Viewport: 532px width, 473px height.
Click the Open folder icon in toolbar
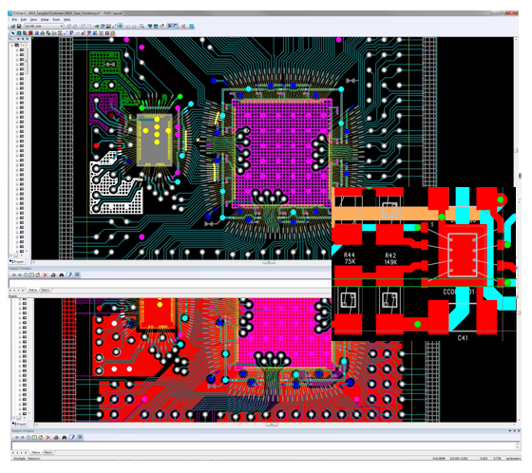(x=13, y=27)
